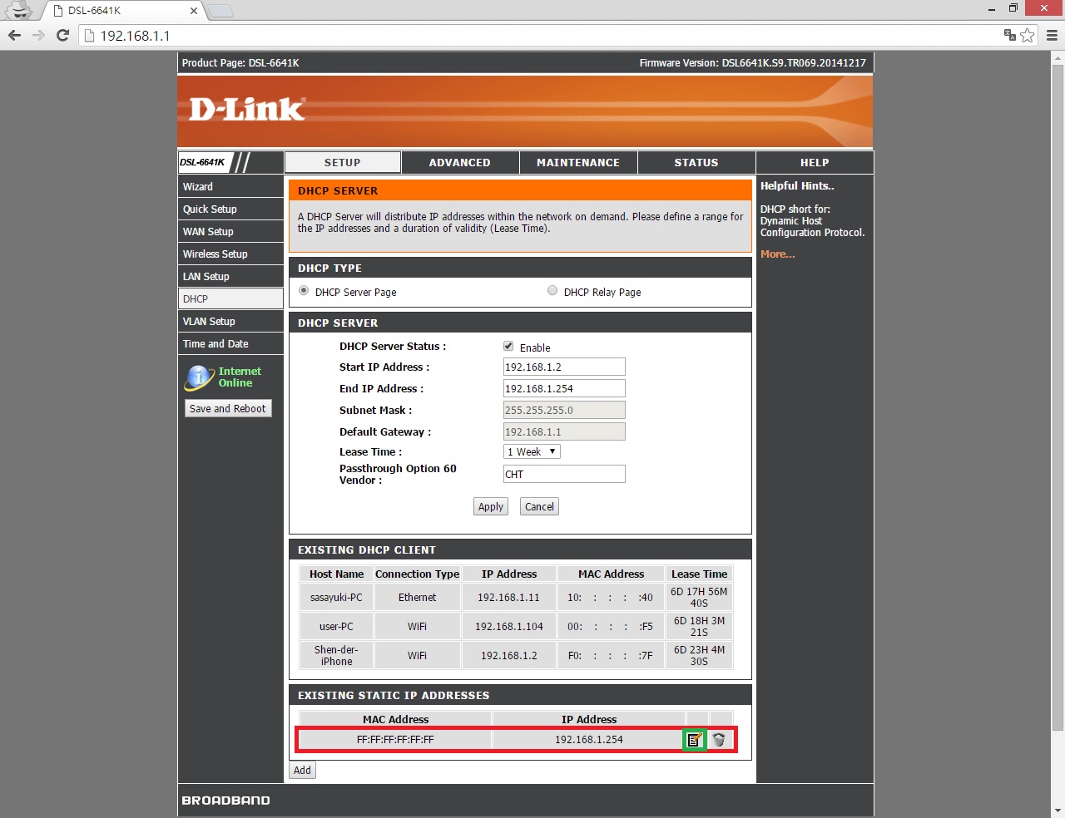Close the DSL-6641K browser tab
Screen dimensions: 1065x818
click(194, 11)
